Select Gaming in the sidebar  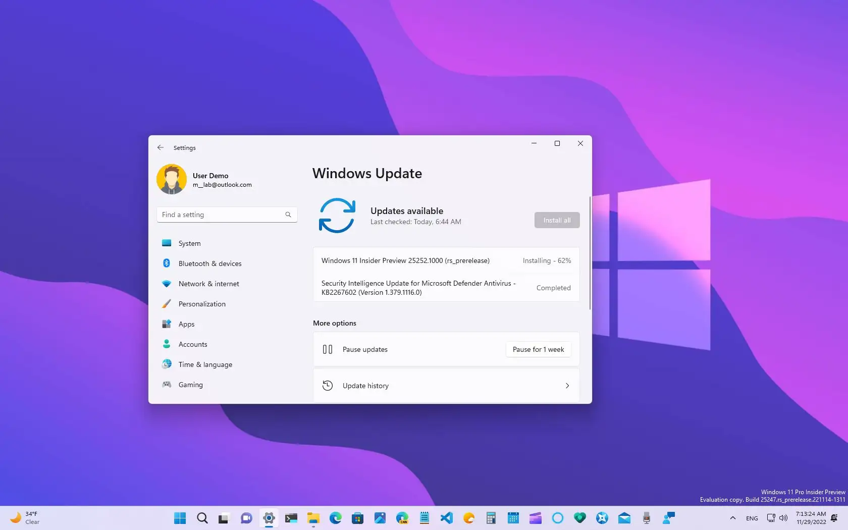pos(227,385)
